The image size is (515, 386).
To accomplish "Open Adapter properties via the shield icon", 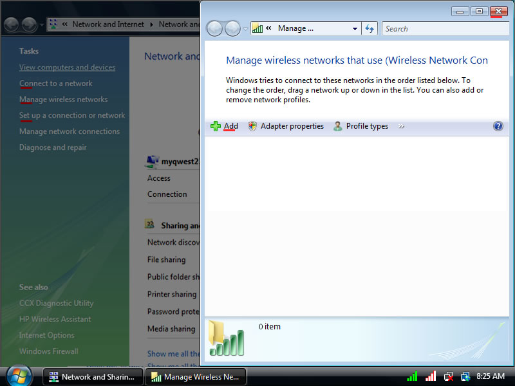I will (x=252, y=126).
